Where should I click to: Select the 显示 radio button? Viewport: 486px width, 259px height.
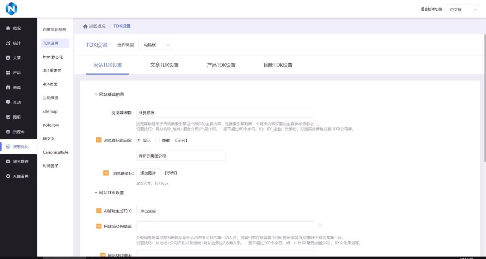click(x=139, y=140)
